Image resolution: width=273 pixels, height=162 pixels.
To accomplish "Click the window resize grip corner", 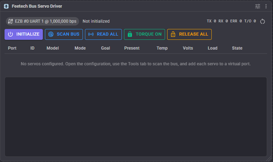I will [x=269, y=159].
